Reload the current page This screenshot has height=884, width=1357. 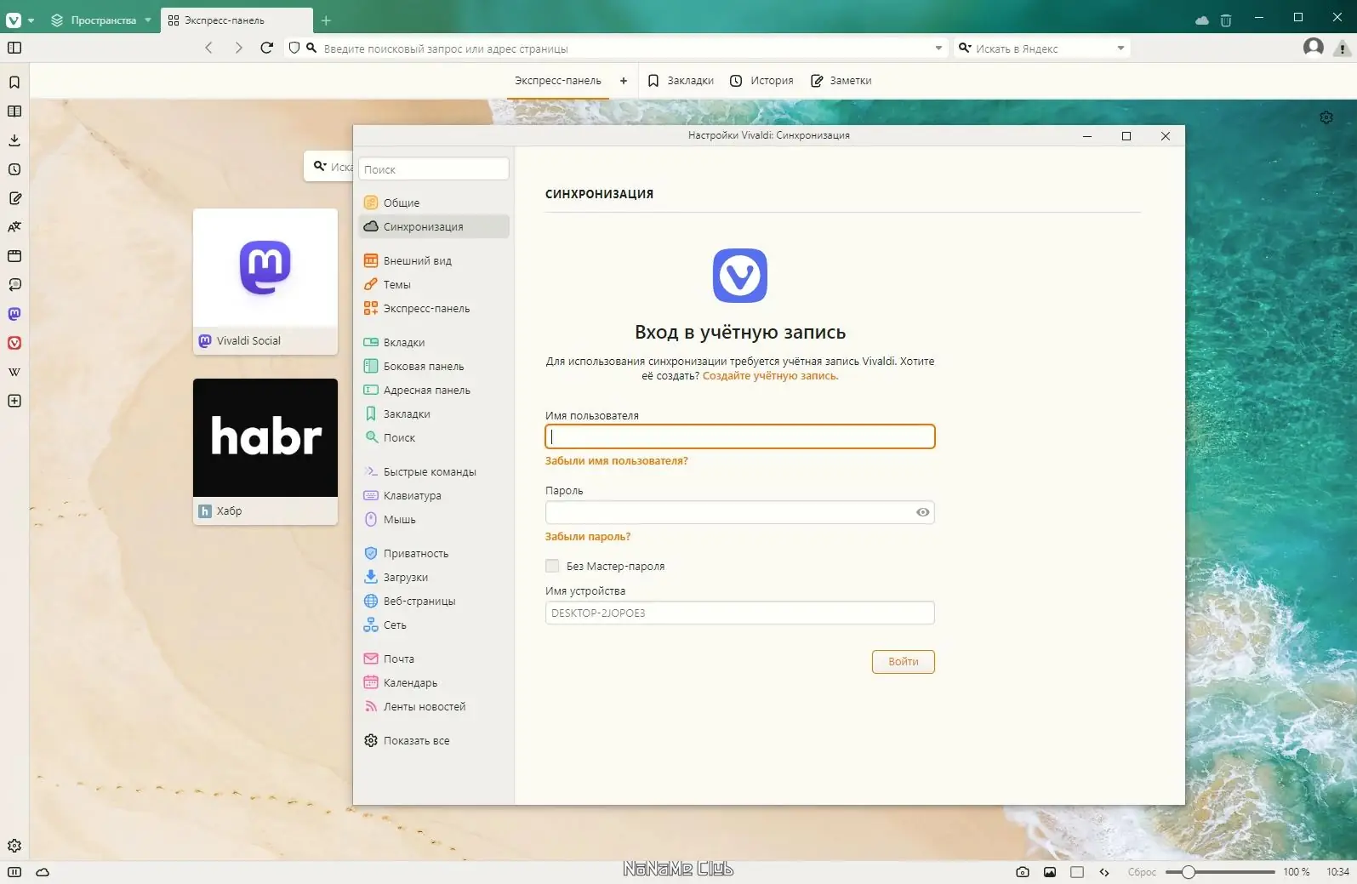click(x=266, y=48)
